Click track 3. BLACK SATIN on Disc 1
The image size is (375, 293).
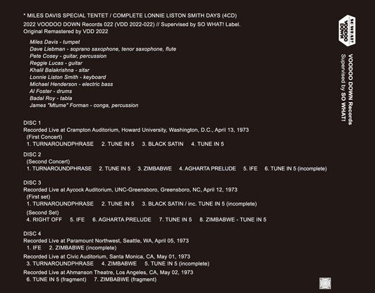(163, 144)
